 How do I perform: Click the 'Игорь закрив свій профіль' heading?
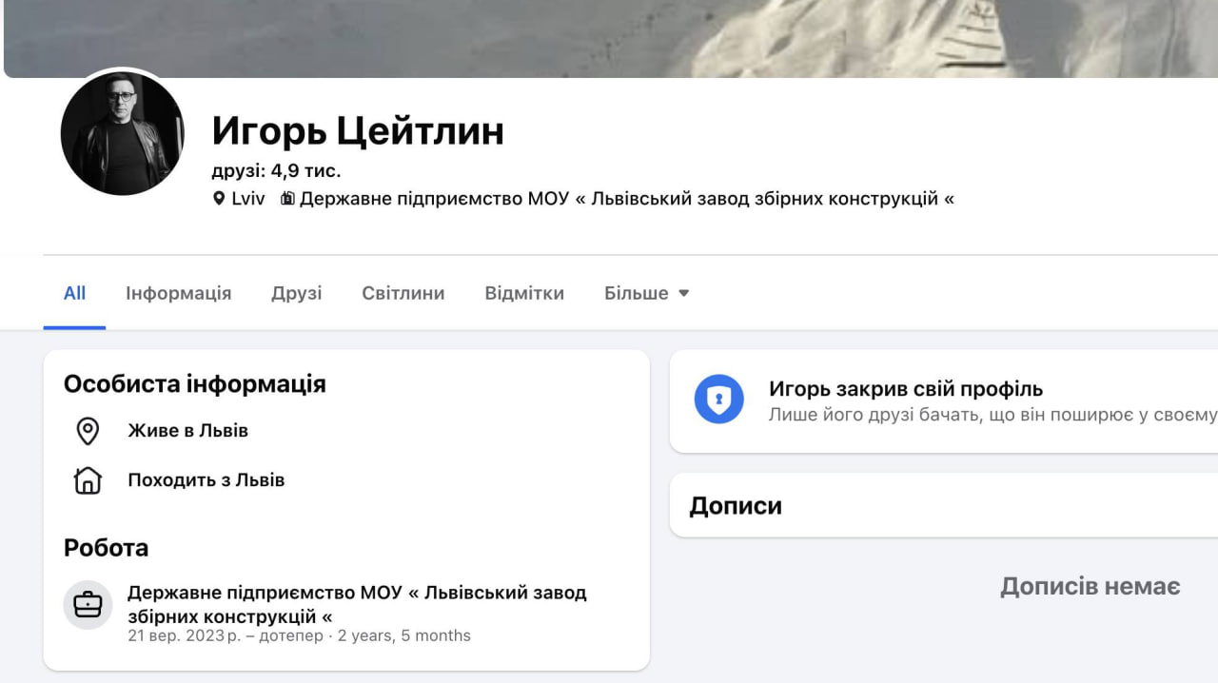coord(906,389)
